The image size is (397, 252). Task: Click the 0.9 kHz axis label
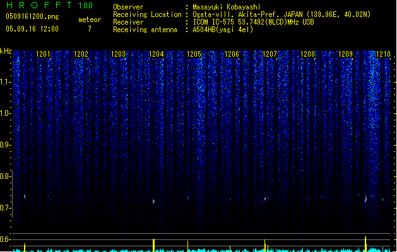point(5,145)
